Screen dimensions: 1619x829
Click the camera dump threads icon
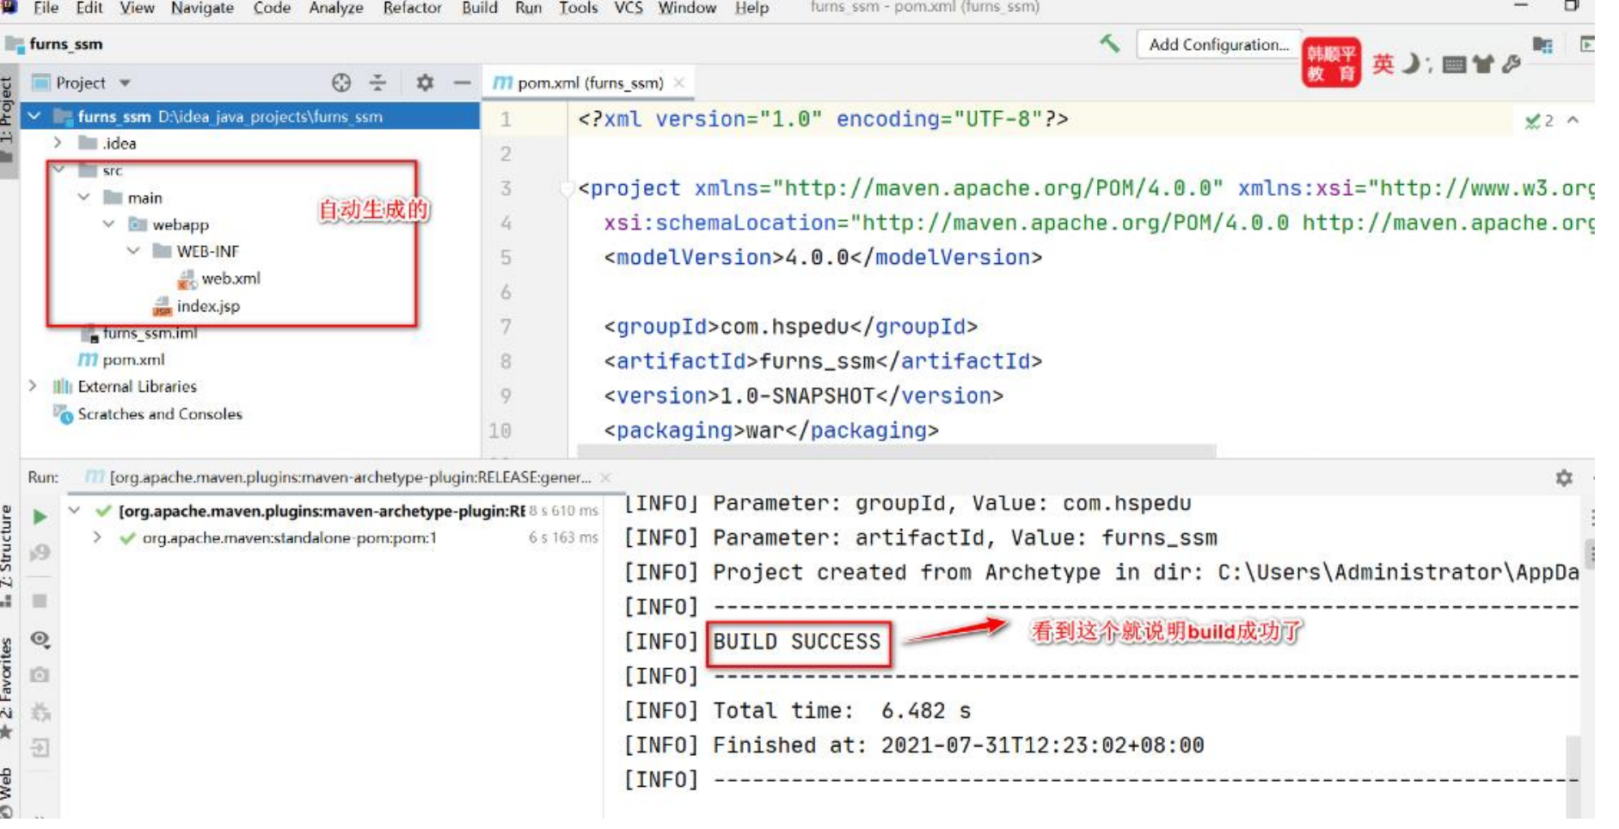(x=40, y=675)
